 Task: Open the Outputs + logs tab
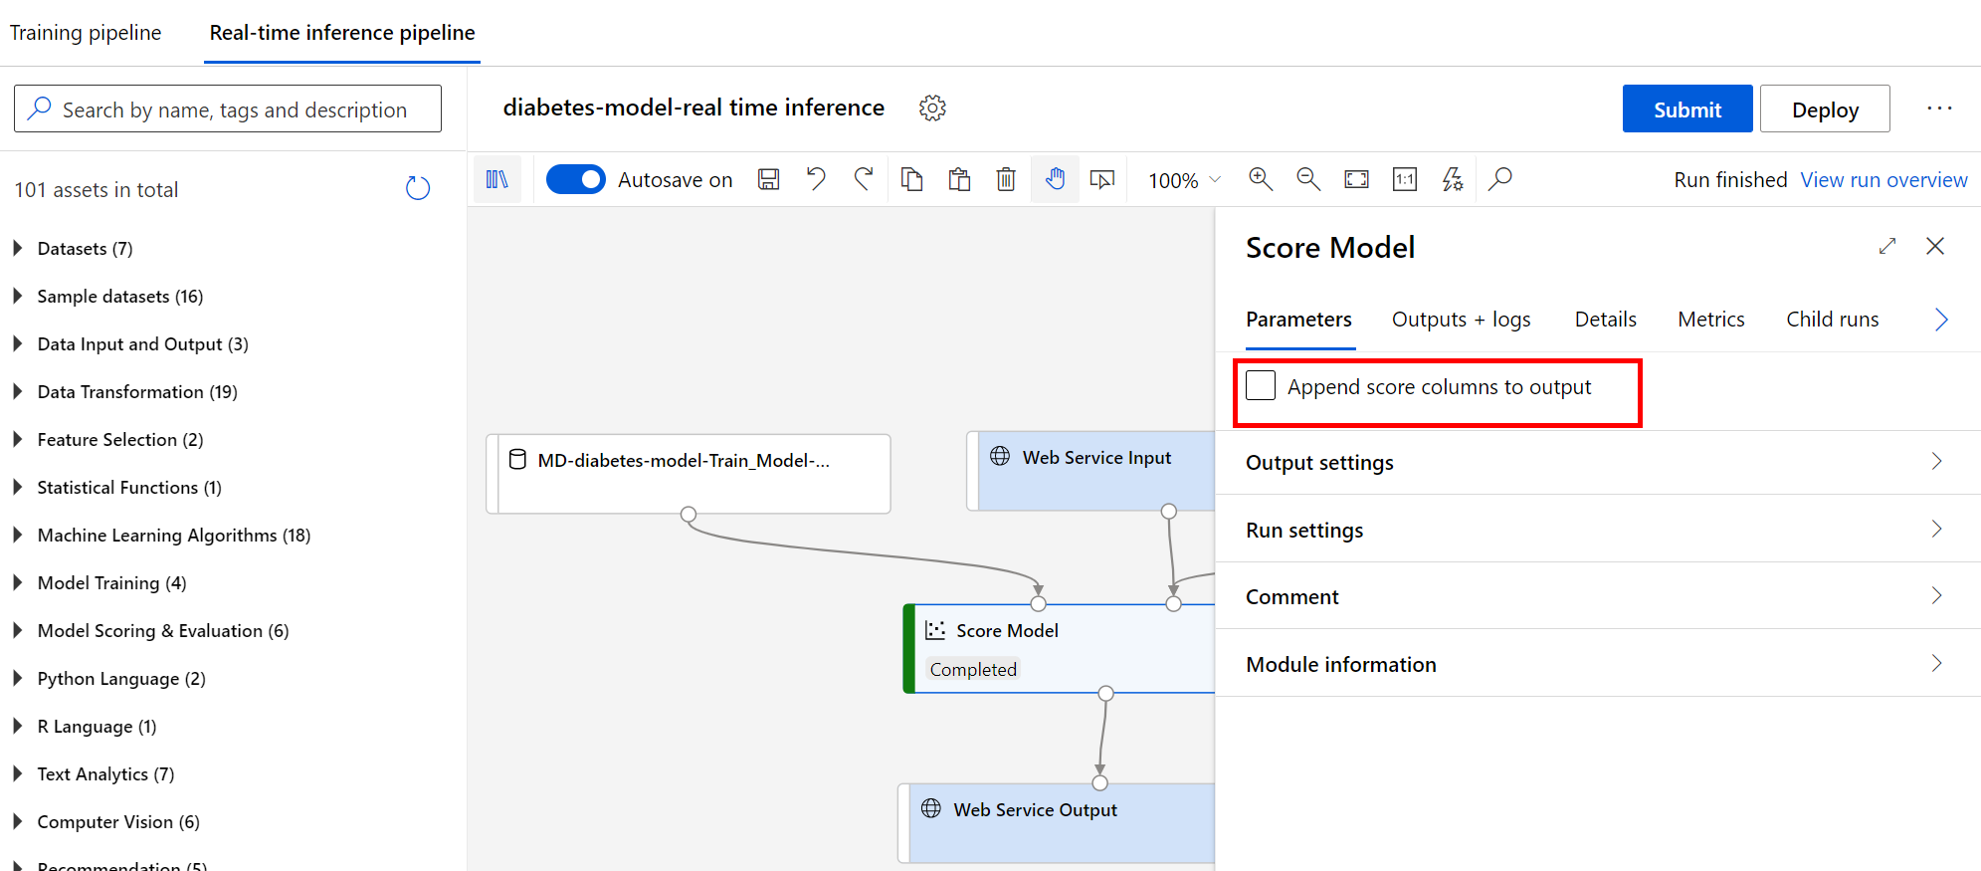tap(1461, 320)
